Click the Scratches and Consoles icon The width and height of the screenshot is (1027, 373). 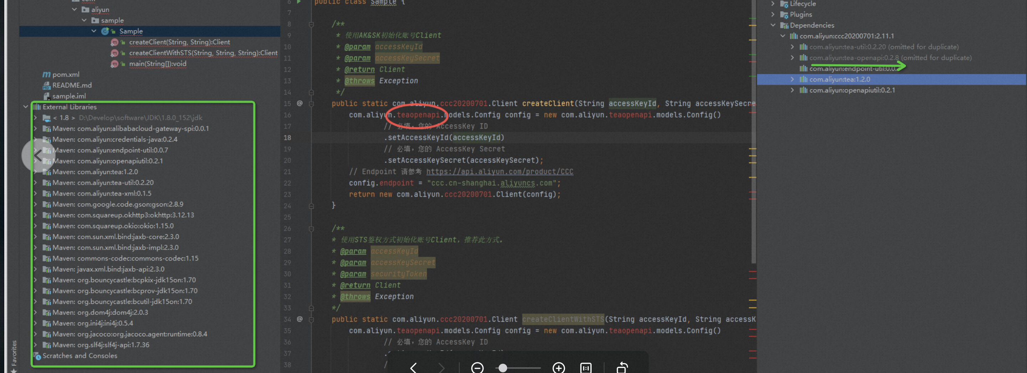point(37,356)
